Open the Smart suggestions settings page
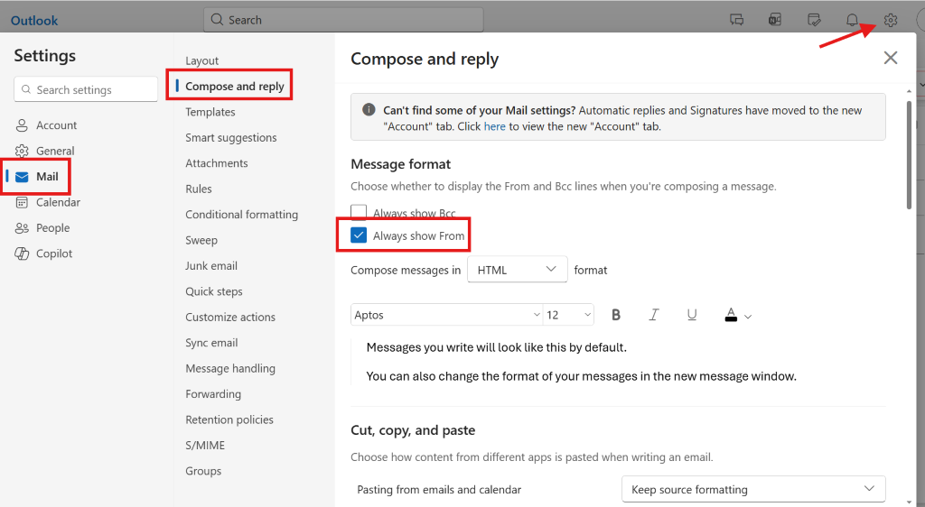The image size is (925, 507). (230, 138)
